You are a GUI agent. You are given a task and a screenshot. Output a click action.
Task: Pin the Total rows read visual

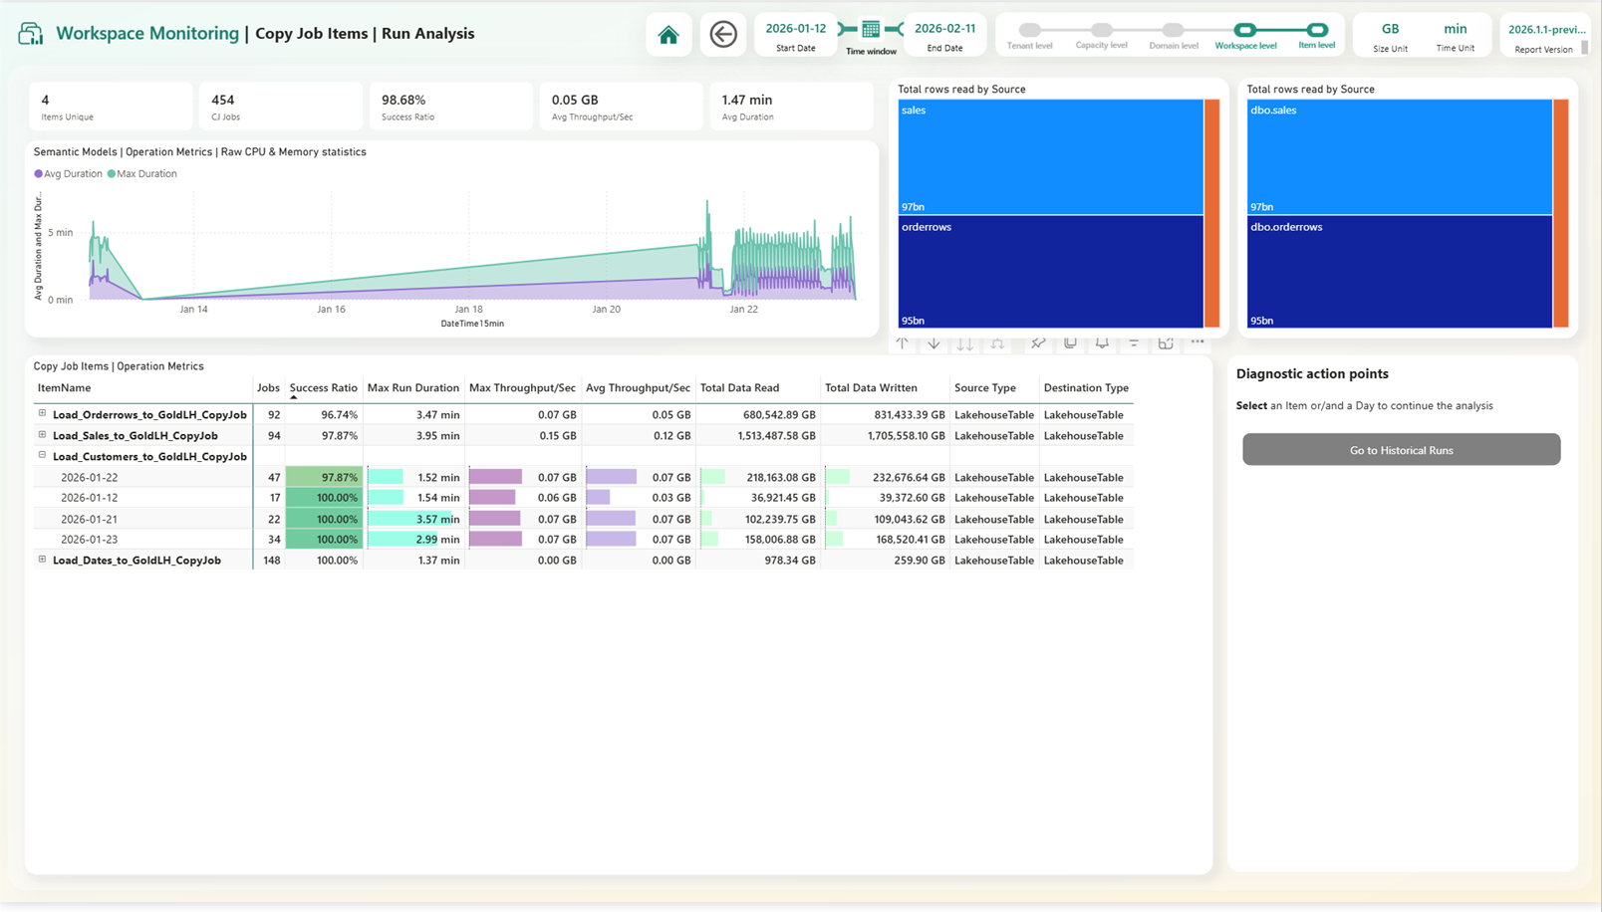(x=1038, y=343)
